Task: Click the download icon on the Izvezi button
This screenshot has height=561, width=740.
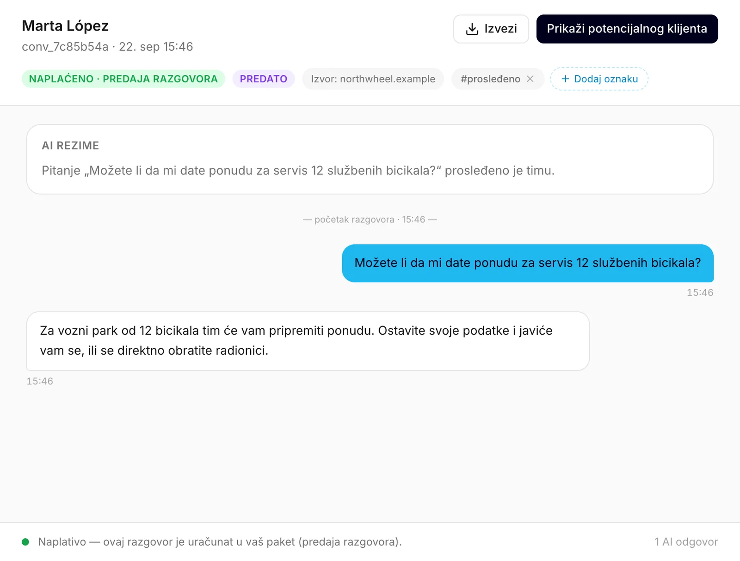Action: click(x=472, y=29)
